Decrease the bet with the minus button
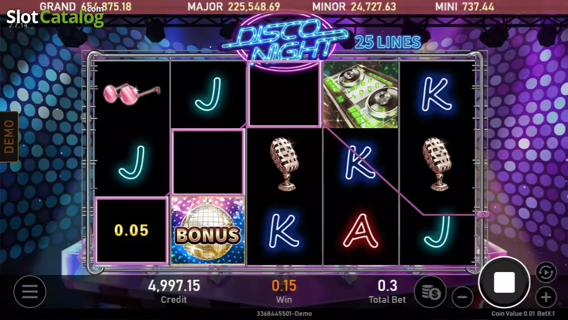The image size is (568, 320). pyautogui.click(x=463, y=297)
